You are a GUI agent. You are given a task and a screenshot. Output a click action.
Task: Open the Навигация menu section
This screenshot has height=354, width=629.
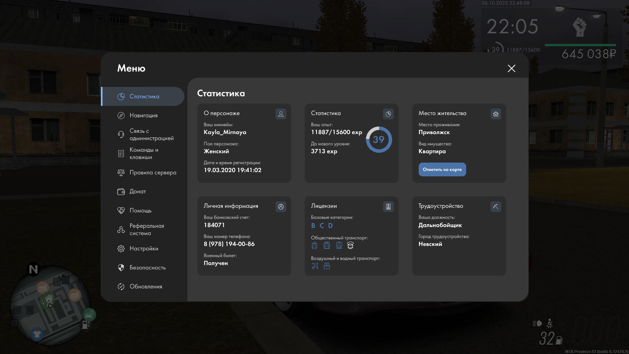tap(143, 115)
